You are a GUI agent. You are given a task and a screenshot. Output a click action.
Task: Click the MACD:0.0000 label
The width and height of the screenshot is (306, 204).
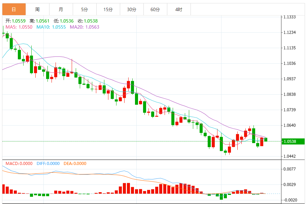pyautogui.click(x=19, y=163)
